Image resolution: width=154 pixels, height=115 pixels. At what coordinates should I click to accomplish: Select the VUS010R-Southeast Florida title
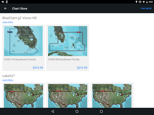point(64,59)
